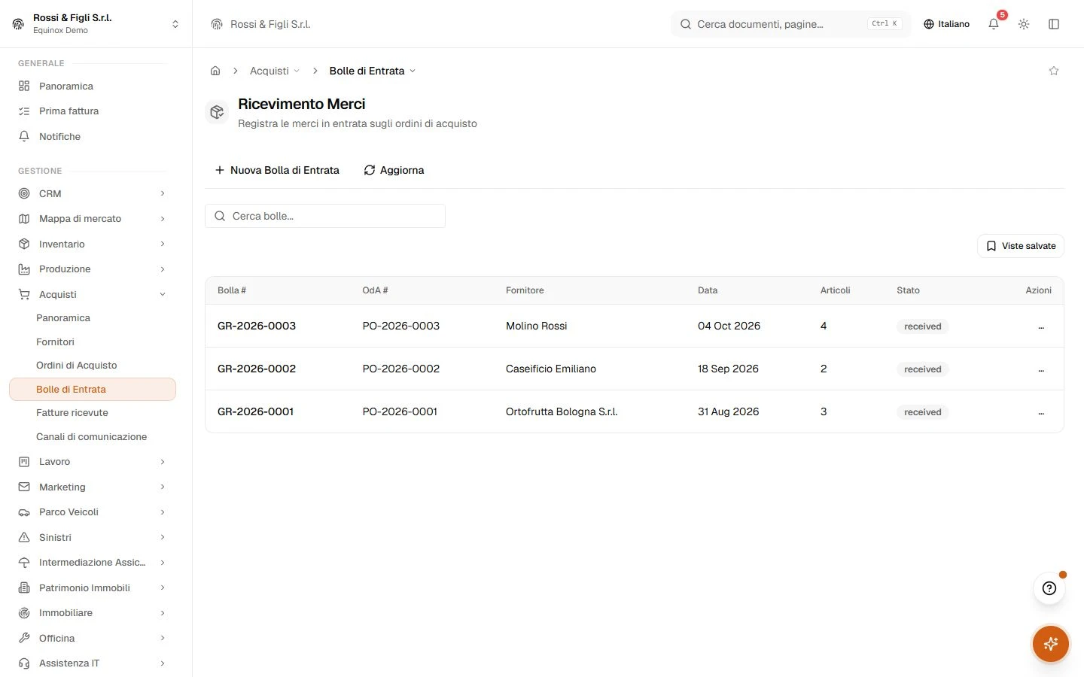Click Nuova Bolla di Entrata button

tap(277, 170)
